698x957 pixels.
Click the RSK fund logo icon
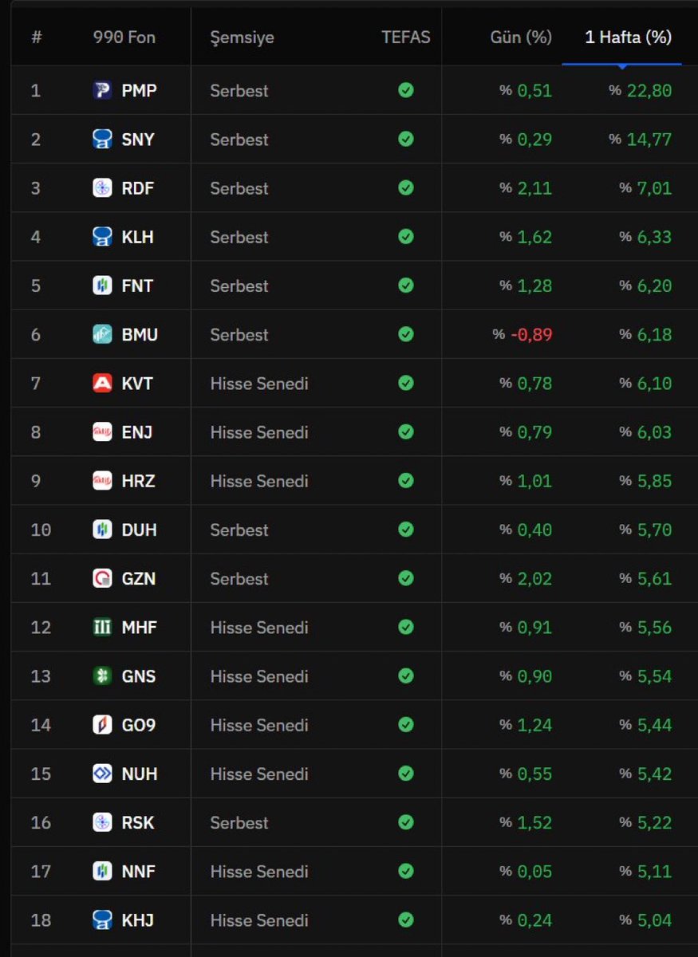102,822
